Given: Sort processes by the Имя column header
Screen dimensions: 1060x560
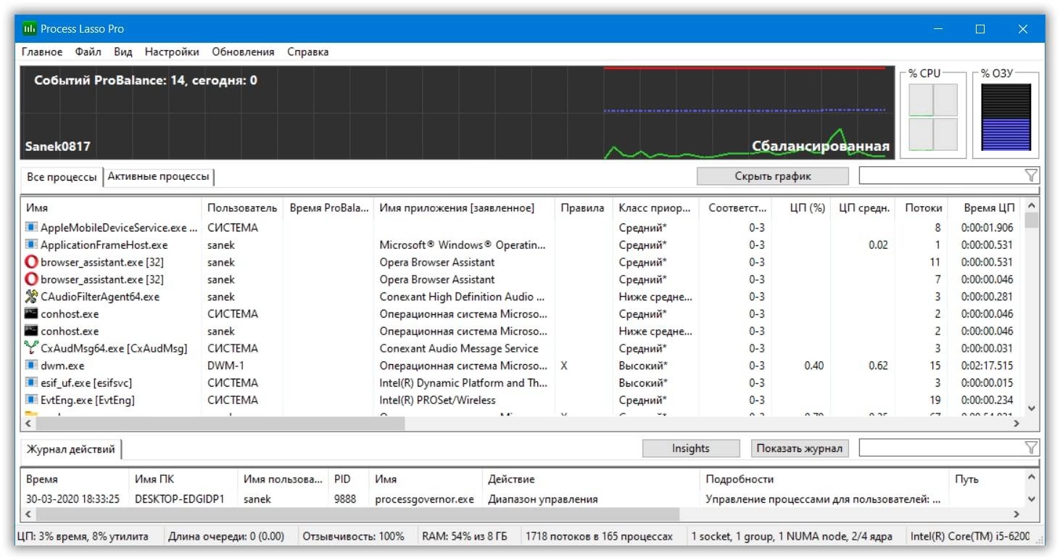Looking at the screenshot, I should point(111,207).
